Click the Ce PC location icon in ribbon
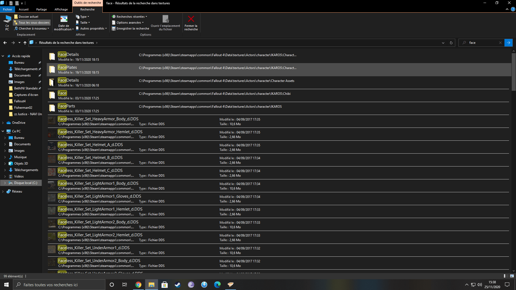 click(x=7, y=23)
